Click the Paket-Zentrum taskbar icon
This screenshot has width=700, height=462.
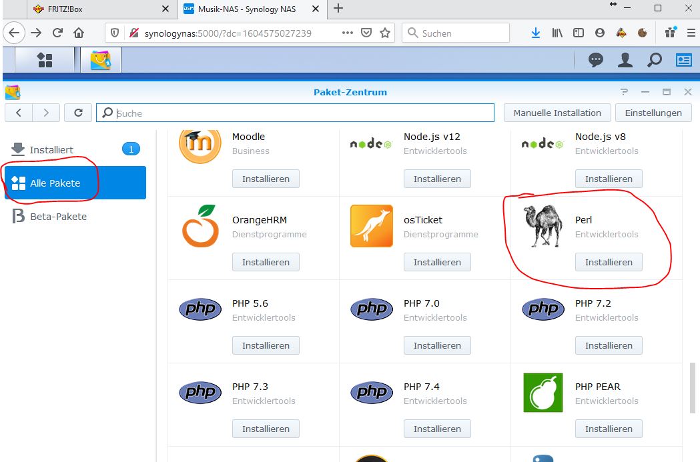(101, 60)
